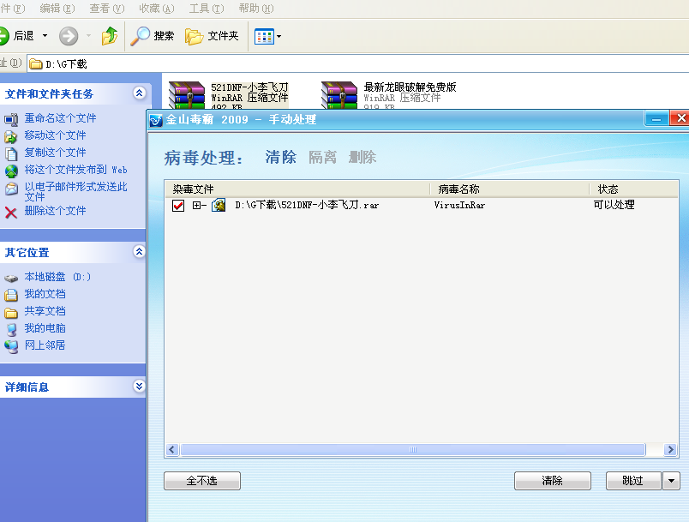
Task: Click 删除这个文件 link
Action: [55, 211]
